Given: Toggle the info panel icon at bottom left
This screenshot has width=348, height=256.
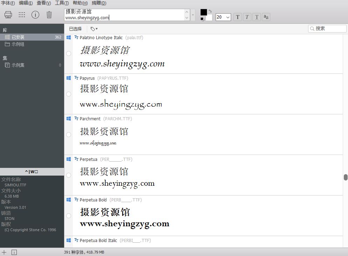Looking at the screenshot, I should click(x=14, y=252).
